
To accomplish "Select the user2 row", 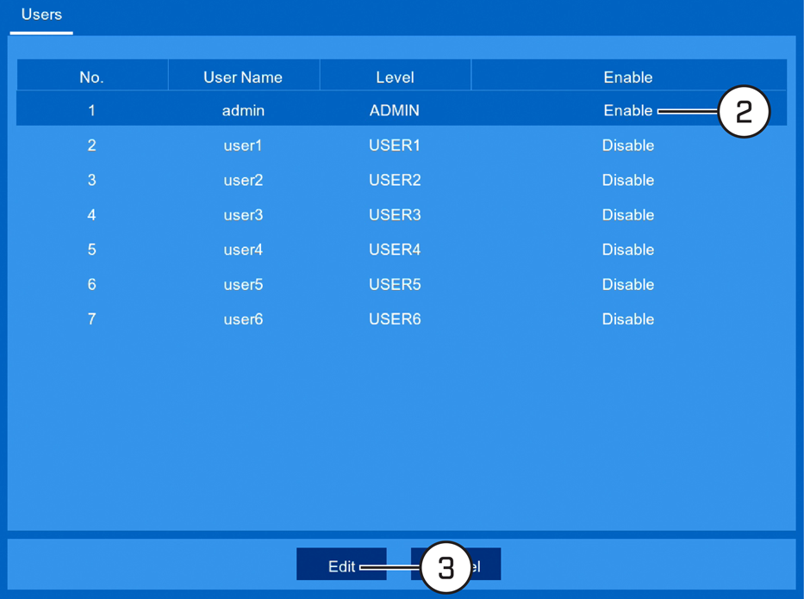I will coord(402,180).
